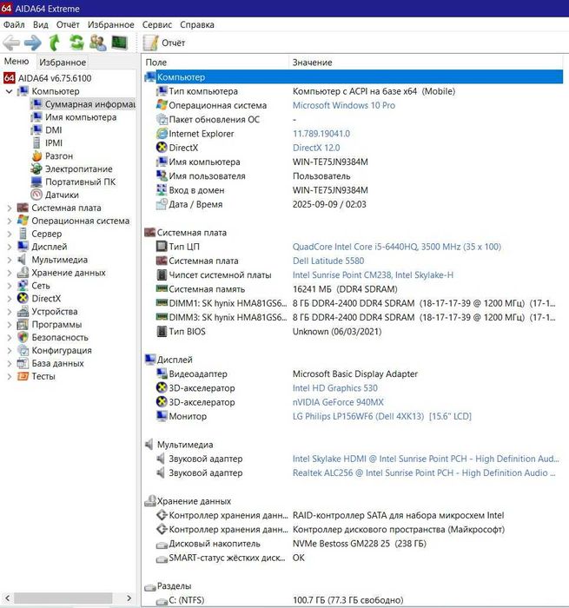Image resolution: width=569 pixels, height=608 pixels.
Task: Open the Microsoft Windows 10 Pro link
Action: tap(344, 105)
